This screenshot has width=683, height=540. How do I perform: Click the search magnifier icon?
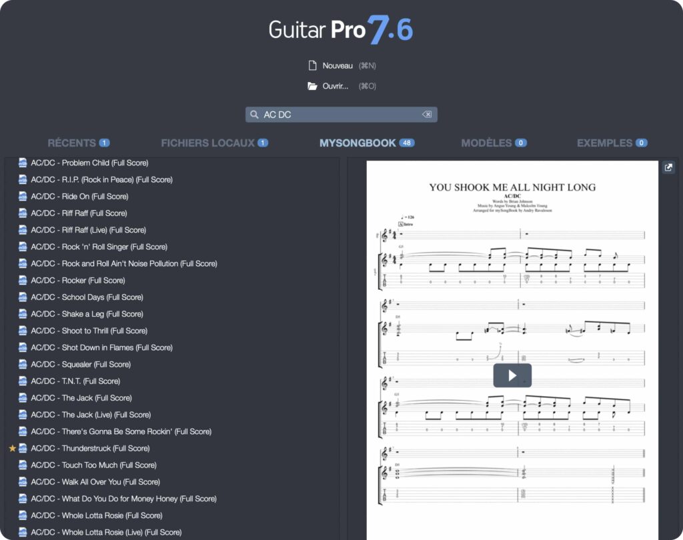(x=254, y=115)
